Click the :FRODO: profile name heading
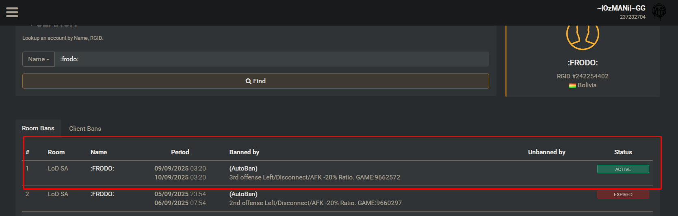Viewport: 678px width, 216px height. (x=583, y=63)
